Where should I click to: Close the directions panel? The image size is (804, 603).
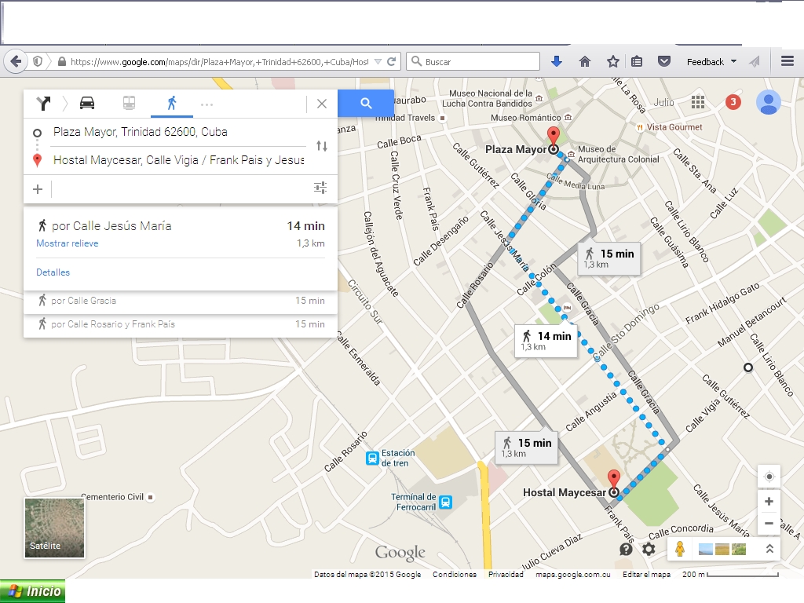pyautogui.click(x=321, y=104)
